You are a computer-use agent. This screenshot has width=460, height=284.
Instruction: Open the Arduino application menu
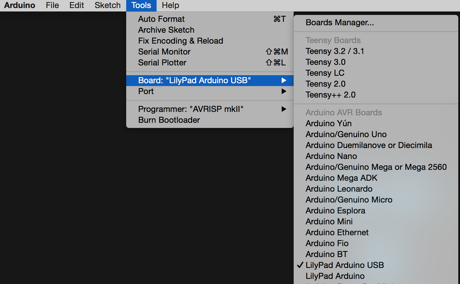click(20, 5)
